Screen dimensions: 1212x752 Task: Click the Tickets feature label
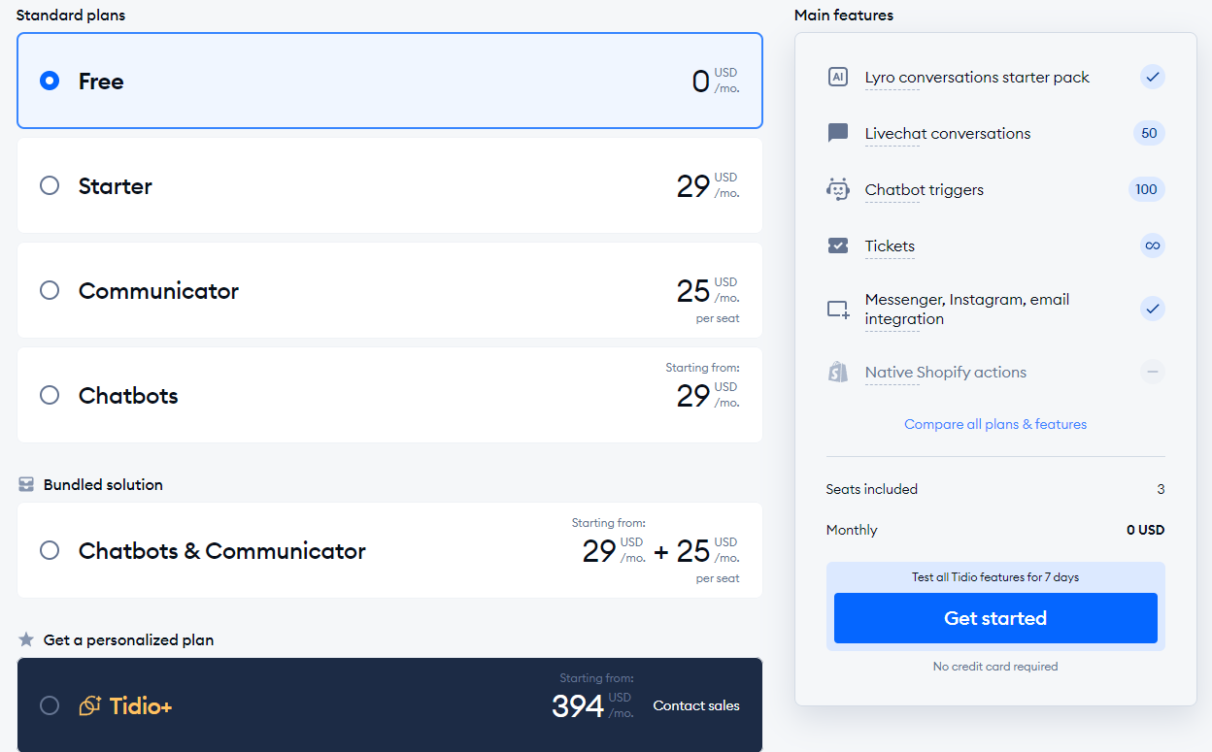[x=890, y=245]
